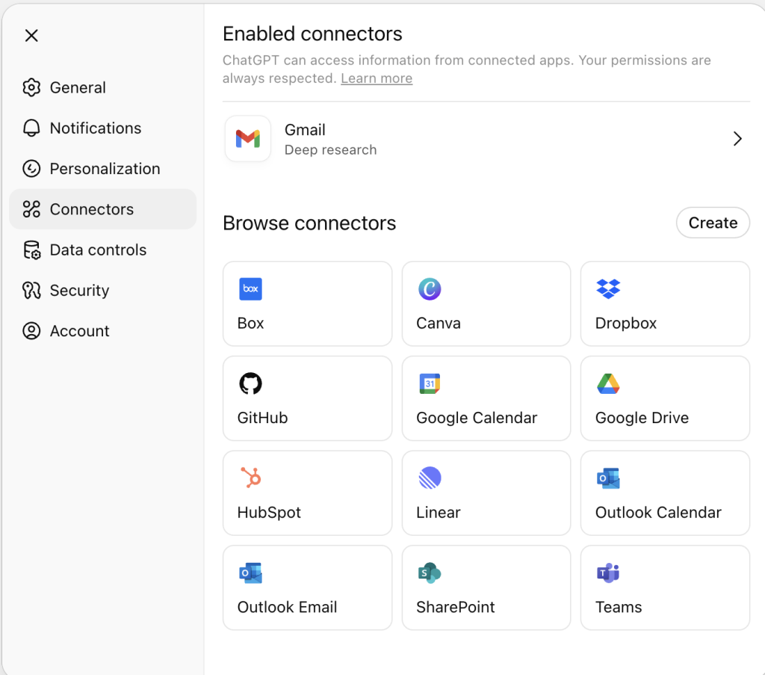Click the Browse connectors heading
765x675 pixels.
[309, 223]
